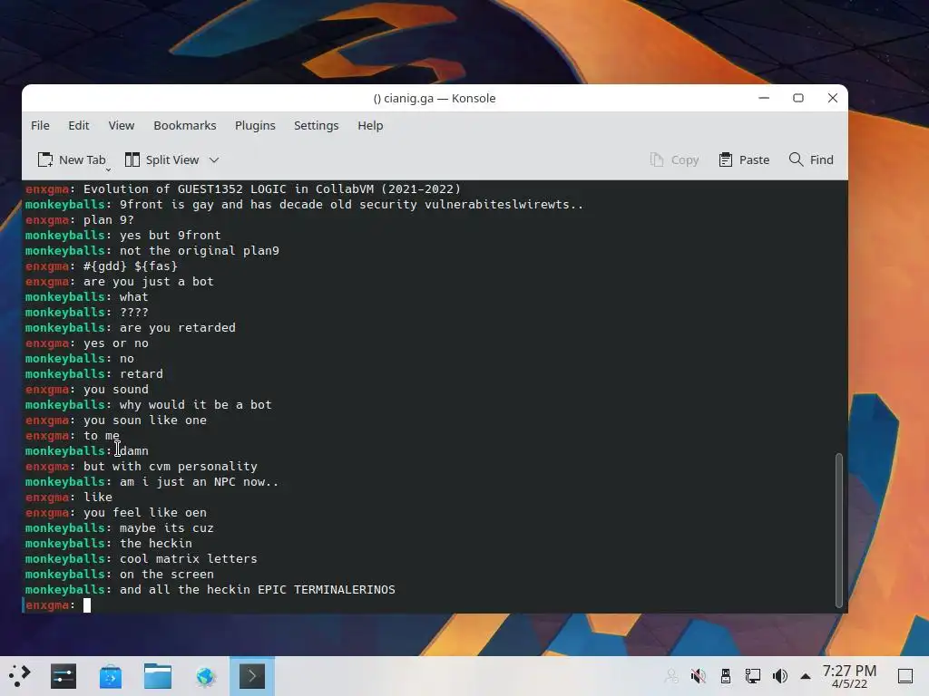Open the Settings menu

coord(317,125)
